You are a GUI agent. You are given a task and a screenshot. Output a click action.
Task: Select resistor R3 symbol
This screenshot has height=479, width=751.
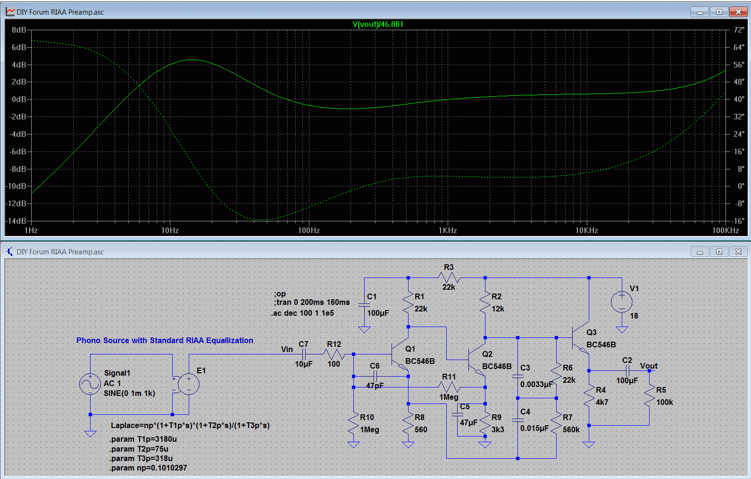pyautogui.click(x=449, y=277)
